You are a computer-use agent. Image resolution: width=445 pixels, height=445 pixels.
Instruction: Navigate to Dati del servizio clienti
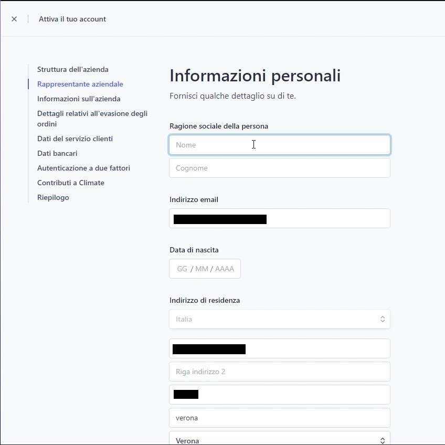point(75,139)
